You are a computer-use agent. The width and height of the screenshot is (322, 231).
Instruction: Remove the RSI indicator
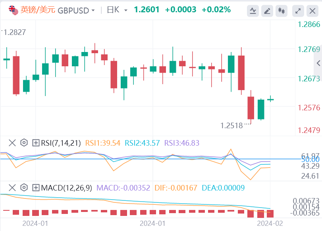[12, 143]
